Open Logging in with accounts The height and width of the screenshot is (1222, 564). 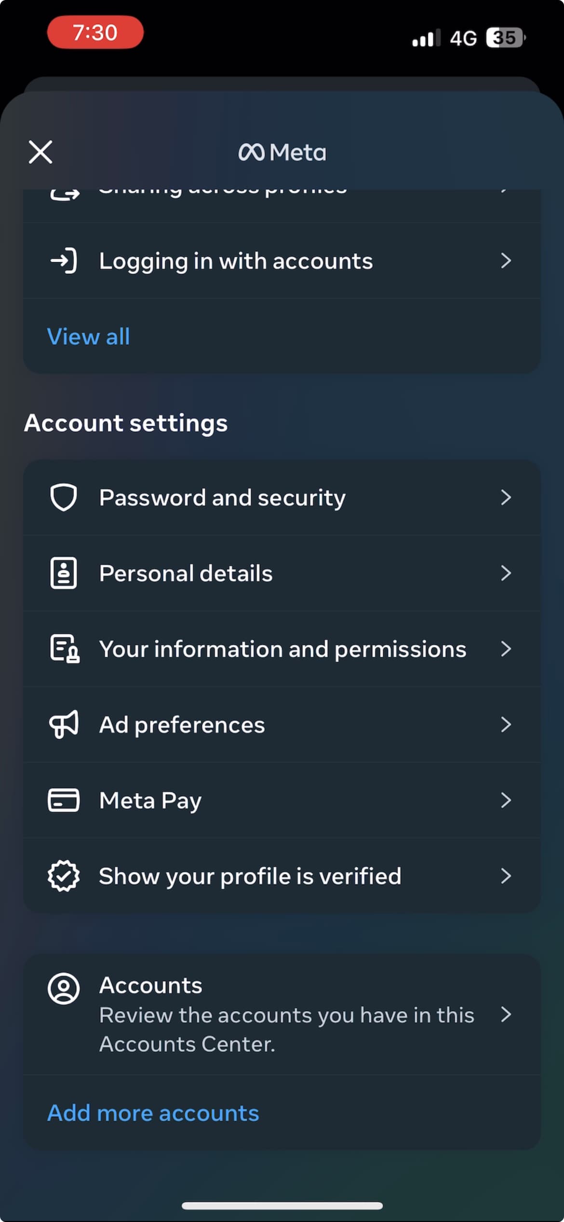236,261
